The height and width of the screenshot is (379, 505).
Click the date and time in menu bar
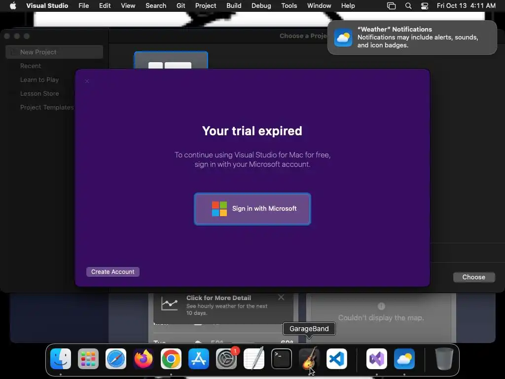(x=466, y=6)
